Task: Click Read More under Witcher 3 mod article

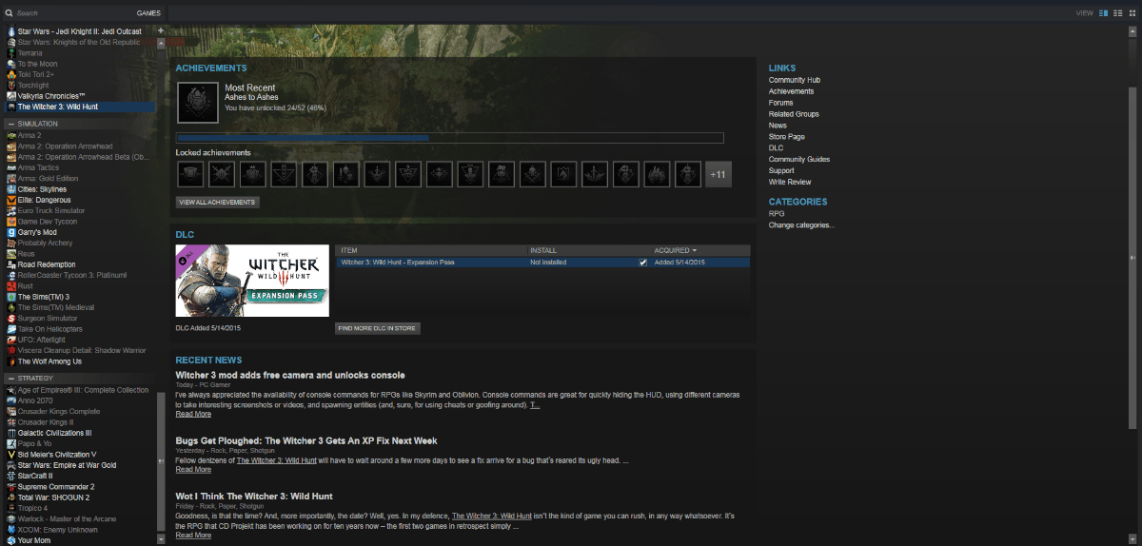Action: 193,415
